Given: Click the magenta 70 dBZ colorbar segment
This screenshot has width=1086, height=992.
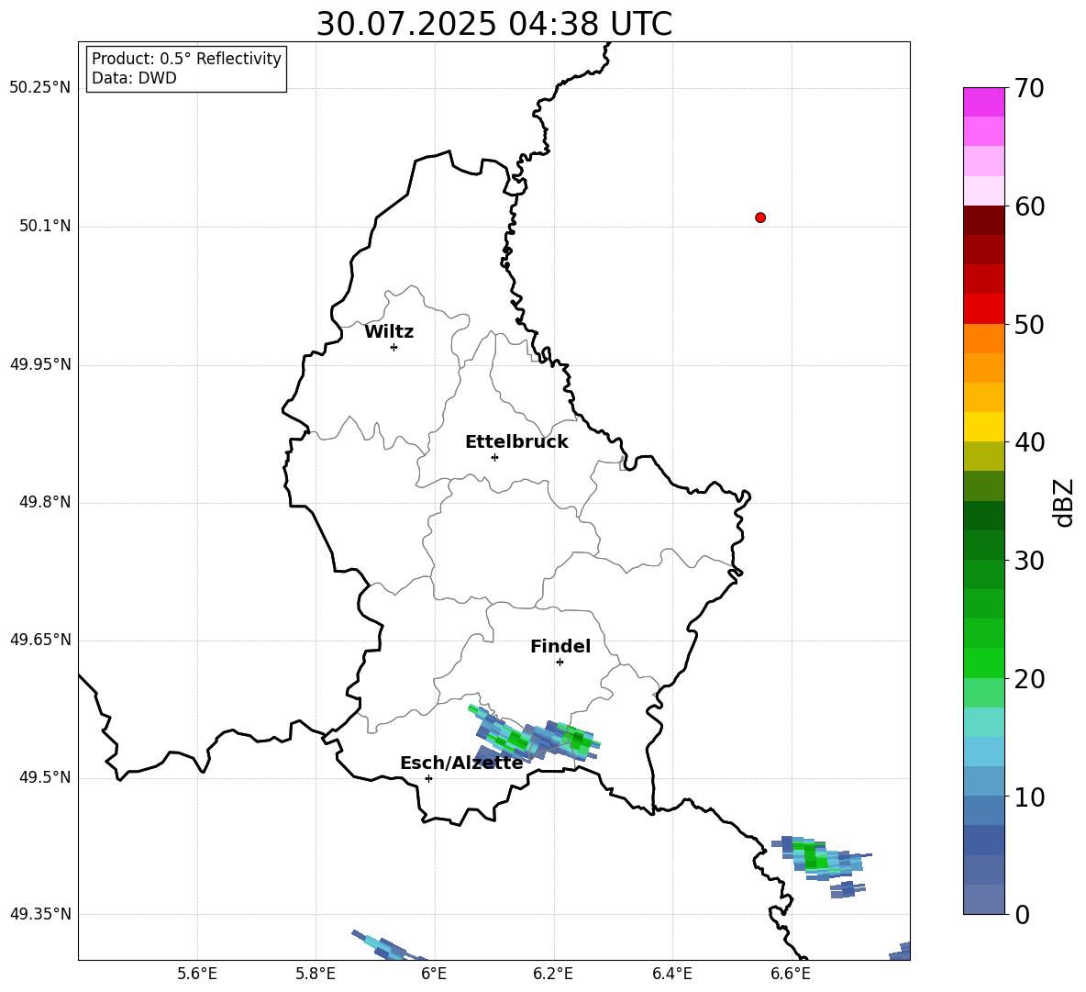Looking at the screenshot, I should [983, 102].
